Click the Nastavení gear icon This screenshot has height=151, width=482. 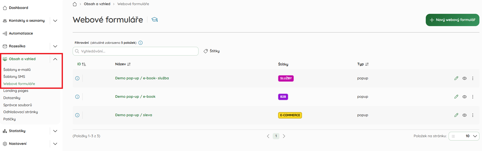pos(5,144)
